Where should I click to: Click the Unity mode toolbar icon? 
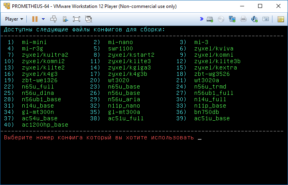click(65, 19)
